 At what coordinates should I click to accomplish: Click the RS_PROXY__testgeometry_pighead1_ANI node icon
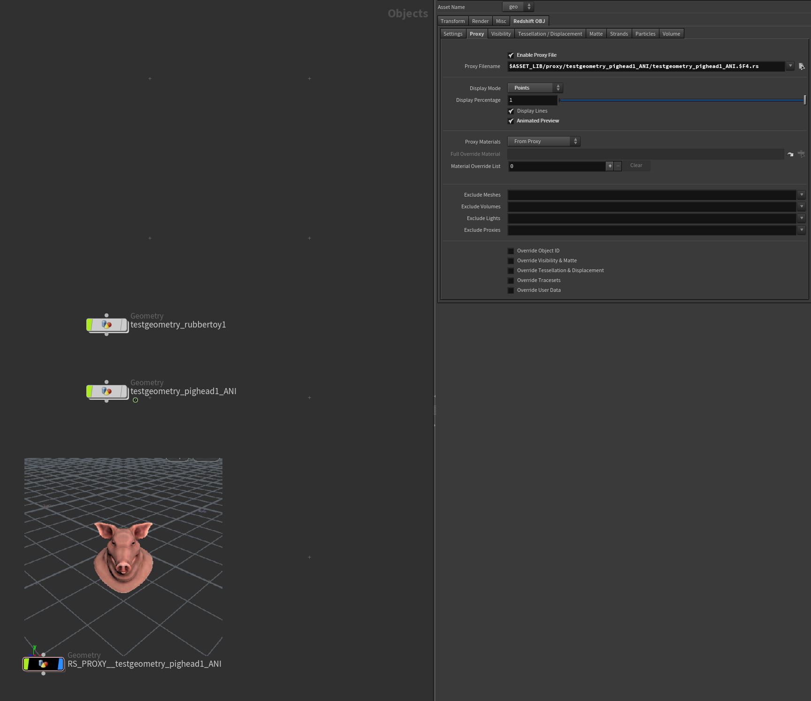[44, 664]
